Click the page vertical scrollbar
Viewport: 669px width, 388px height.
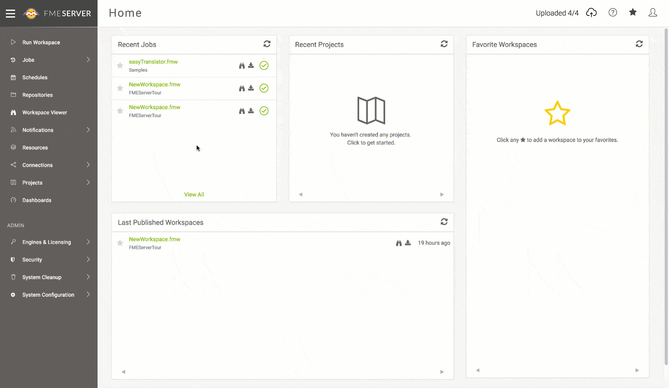666,197
